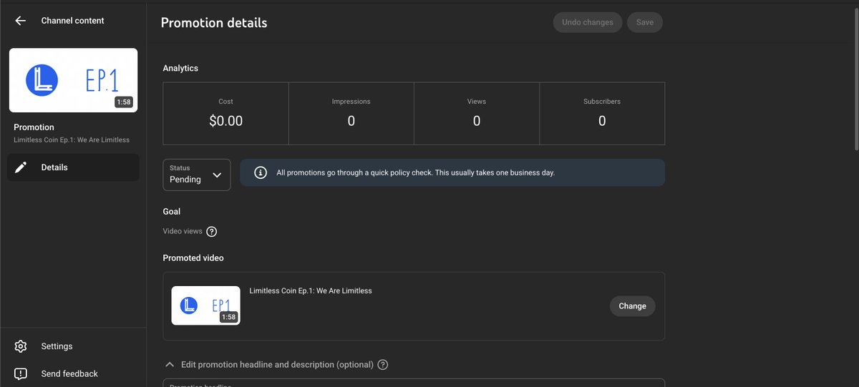The width and height of the screenshot is (859, 387).
Task: Click the promoted video small thumbnail
Action: [x=206, y=305]
